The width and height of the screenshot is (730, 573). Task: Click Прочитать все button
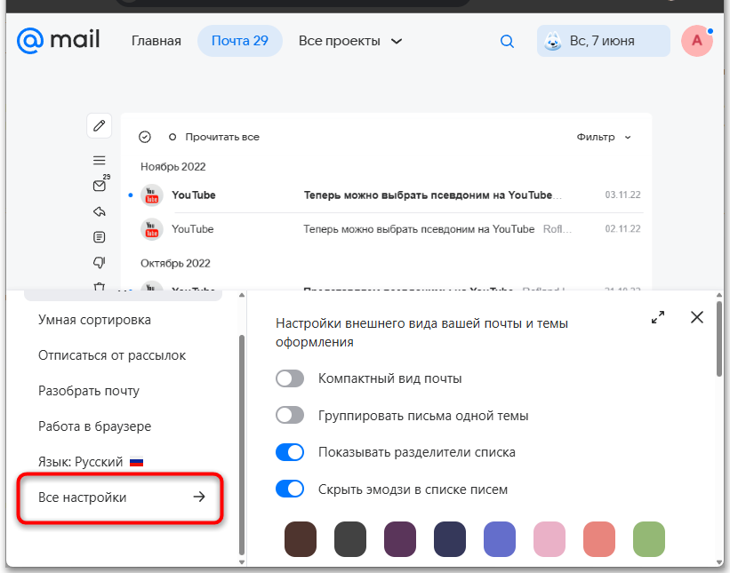213,137
